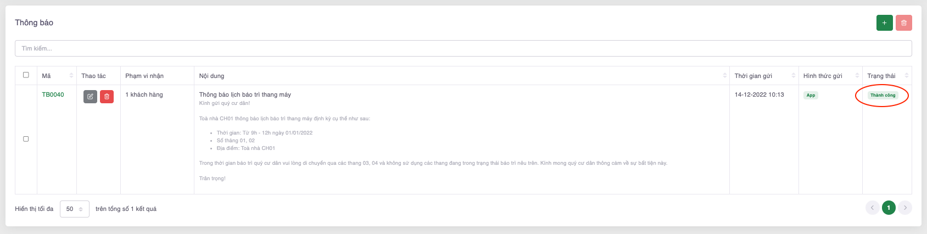This screenshot has height=234, width=927.
Task: Click the green add notification plus button
Action: point(884,23)
